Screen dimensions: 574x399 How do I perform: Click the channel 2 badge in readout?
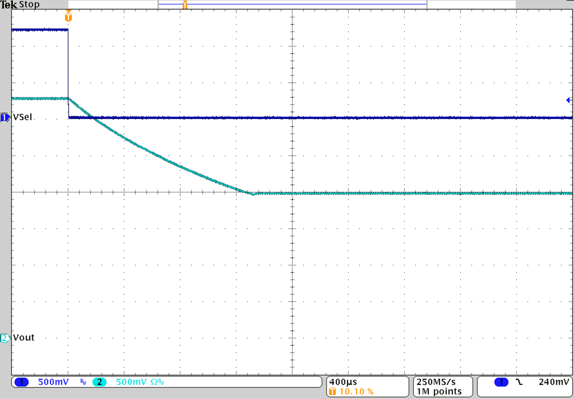pos(99,382)
